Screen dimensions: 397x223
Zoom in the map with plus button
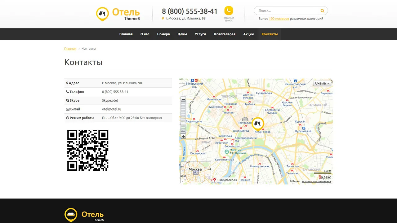click(183, 136)
